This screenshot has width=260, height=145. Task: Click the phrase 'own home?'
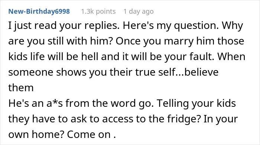[36, 134]
